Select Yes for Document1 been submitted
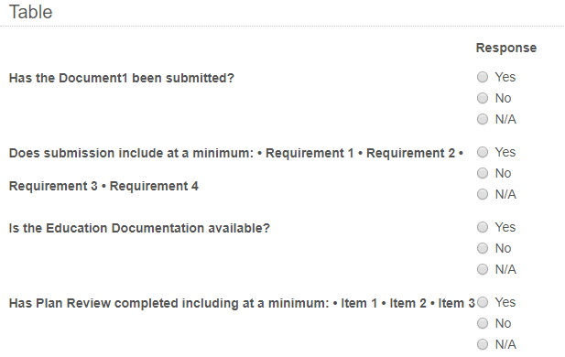The image size is (565, 357). click(x=483, y=77)
